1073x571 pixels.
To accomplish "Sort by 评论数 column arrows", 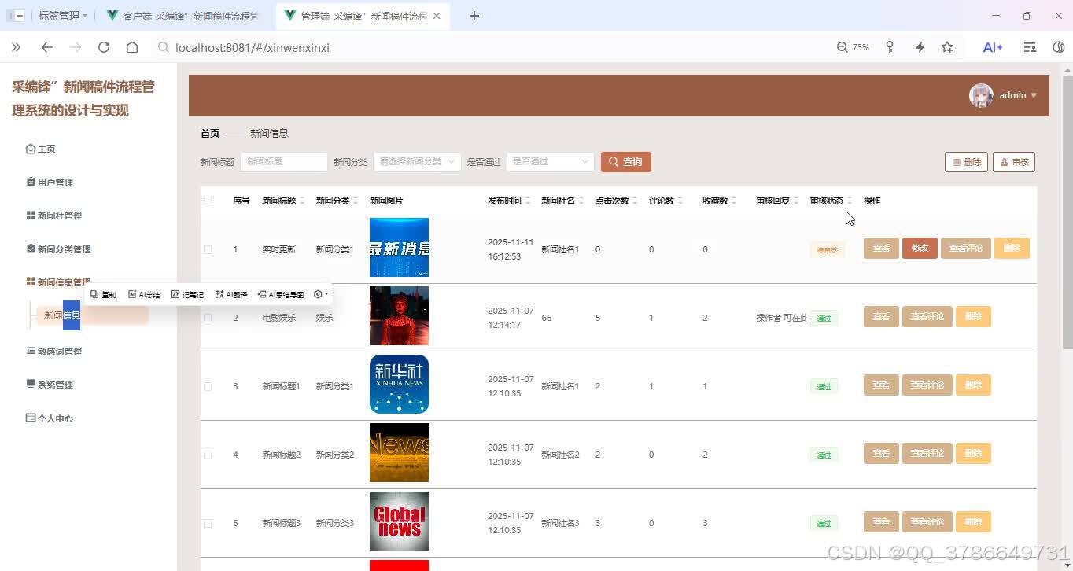I will click(680, 201).
